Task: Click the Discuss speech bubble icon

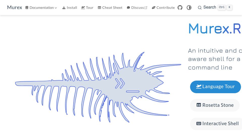Action: click(128, 8)
